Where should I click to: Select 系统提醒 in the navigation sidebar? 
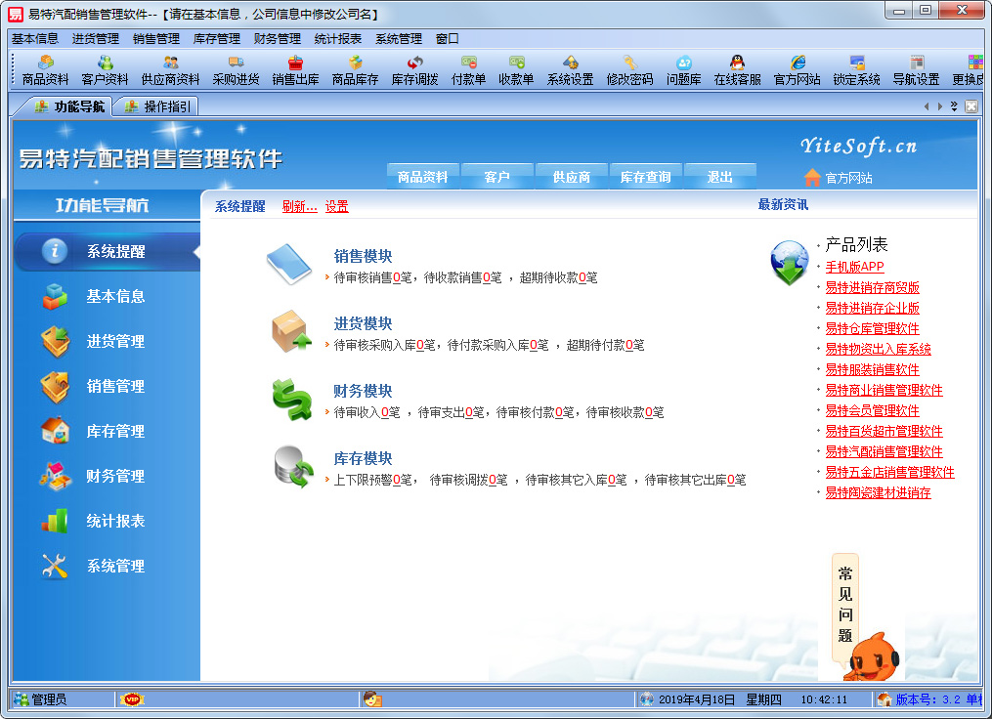107,252
